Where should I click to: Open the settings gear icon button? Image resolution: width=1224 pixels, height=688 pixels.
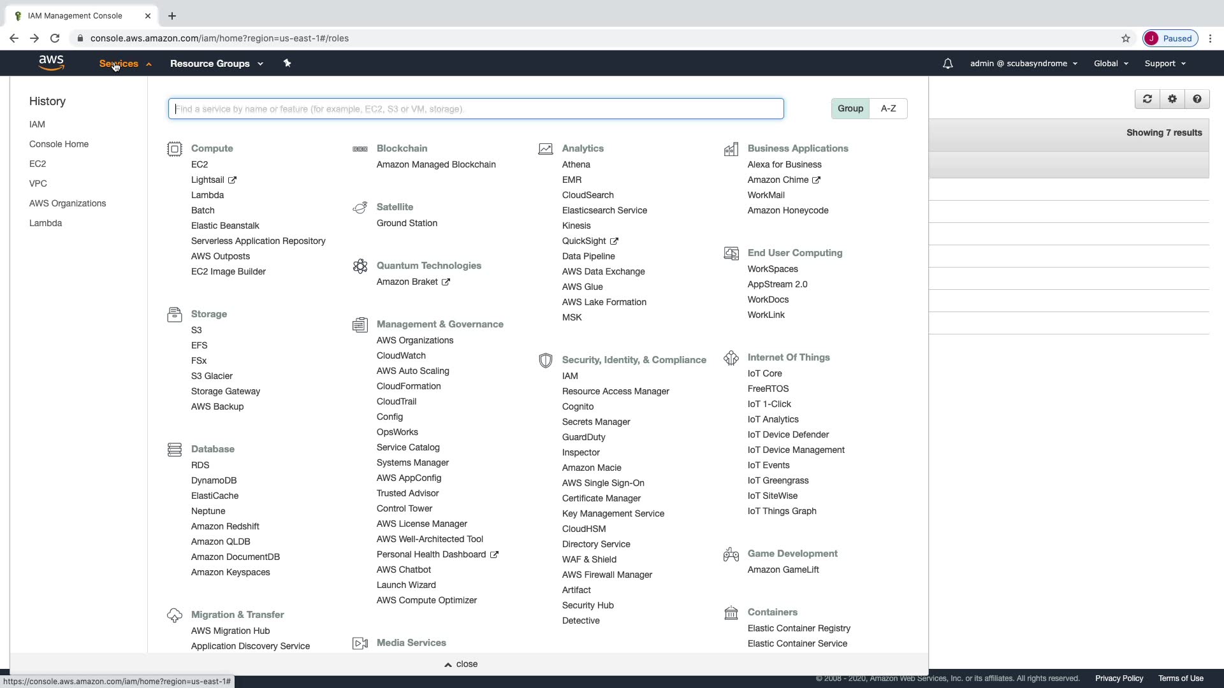(1172, 99)
